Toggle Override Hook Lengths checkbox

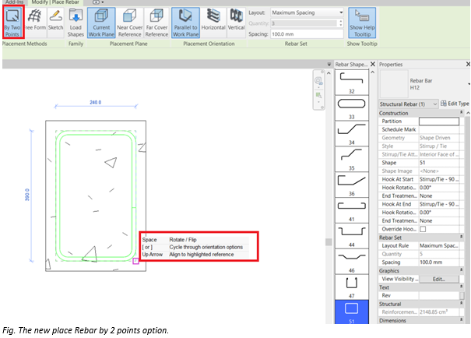[x=423, y=229]
